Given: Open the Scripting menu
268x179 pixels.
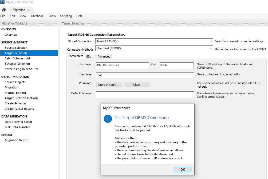Looking at the screenshot, I should point(66,16).
